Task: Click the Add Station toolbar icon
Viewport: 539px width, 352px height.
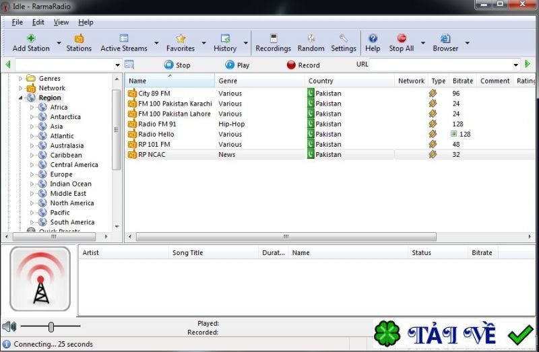Action: click(31, 43)
